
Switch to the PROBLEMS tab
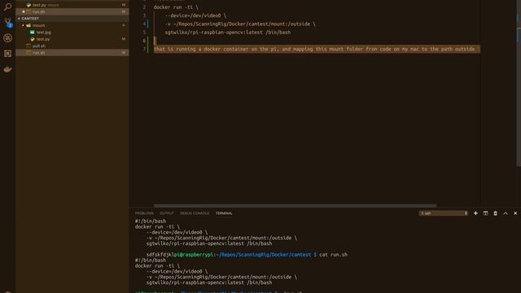(144, 213)
